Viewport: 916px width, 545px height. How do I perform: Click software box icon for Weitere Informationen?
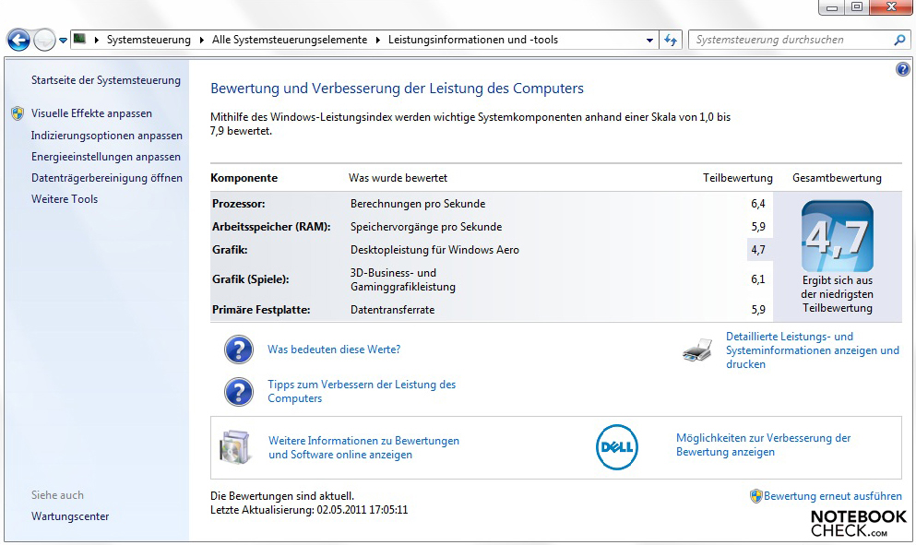click(x=235, y=447)
